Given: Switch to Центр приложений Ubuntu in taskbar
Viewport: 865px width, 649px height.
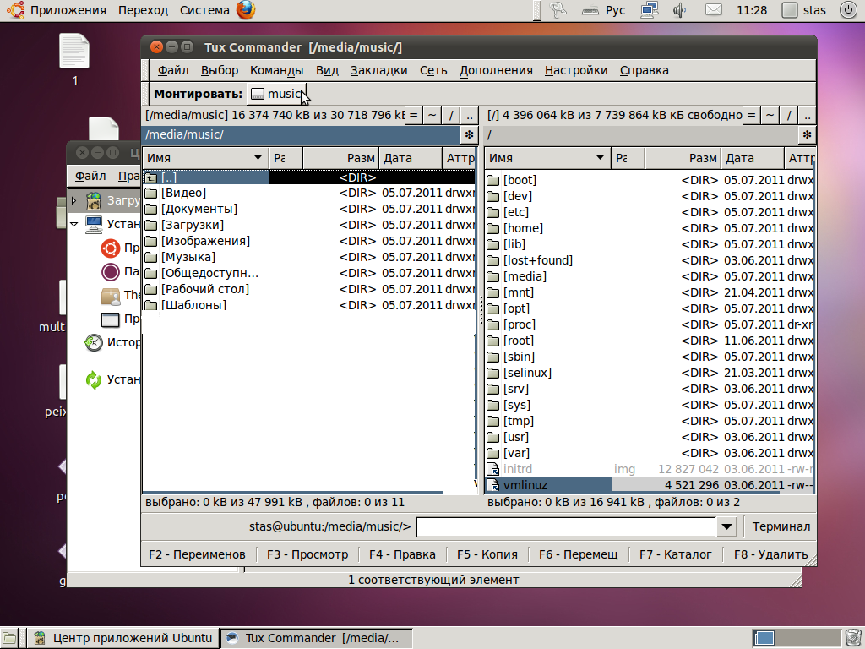Looking at the screenshot, I should point(123,638).
